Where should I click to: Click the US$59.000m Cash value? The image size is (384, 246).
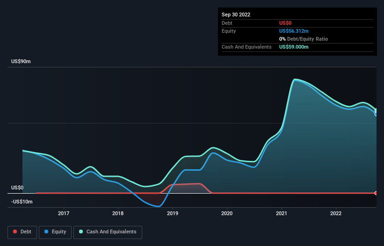click(x=294, y=47)
